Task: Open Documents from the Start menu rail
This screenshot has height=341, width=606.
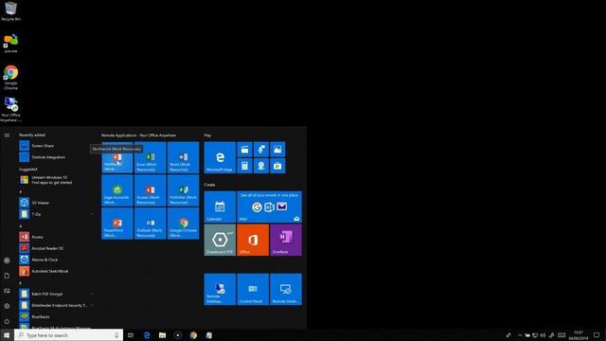Action: point(7,276)
